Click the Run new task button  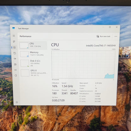103,36
